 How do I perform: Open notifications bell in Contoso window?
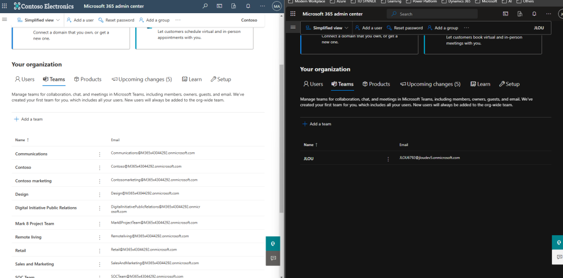coord(248,6)
